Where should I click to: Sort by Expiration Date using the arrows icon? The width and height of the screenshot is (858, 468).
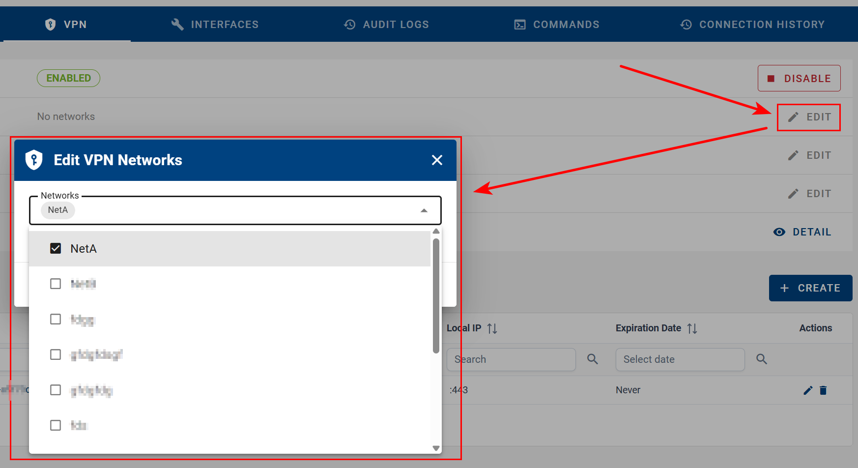692,328
